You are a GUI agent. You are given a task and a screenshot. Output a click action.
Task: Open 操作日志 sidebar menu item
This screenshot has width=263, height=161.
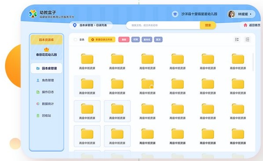pyautogui.click(x=47, y=92)
